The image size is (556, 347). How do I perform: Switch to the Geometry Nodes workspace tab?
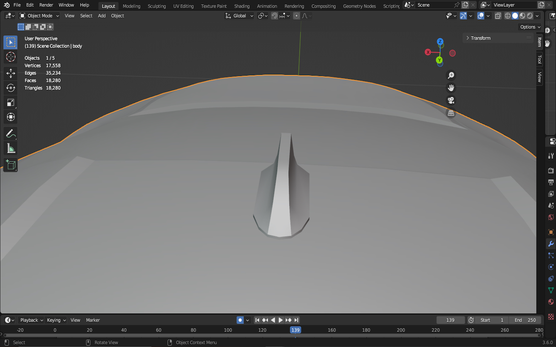tap(359, 6)
